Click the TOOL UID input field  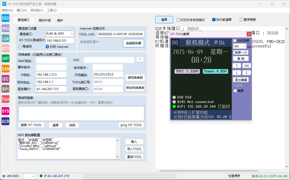click(x=121, y=34)
